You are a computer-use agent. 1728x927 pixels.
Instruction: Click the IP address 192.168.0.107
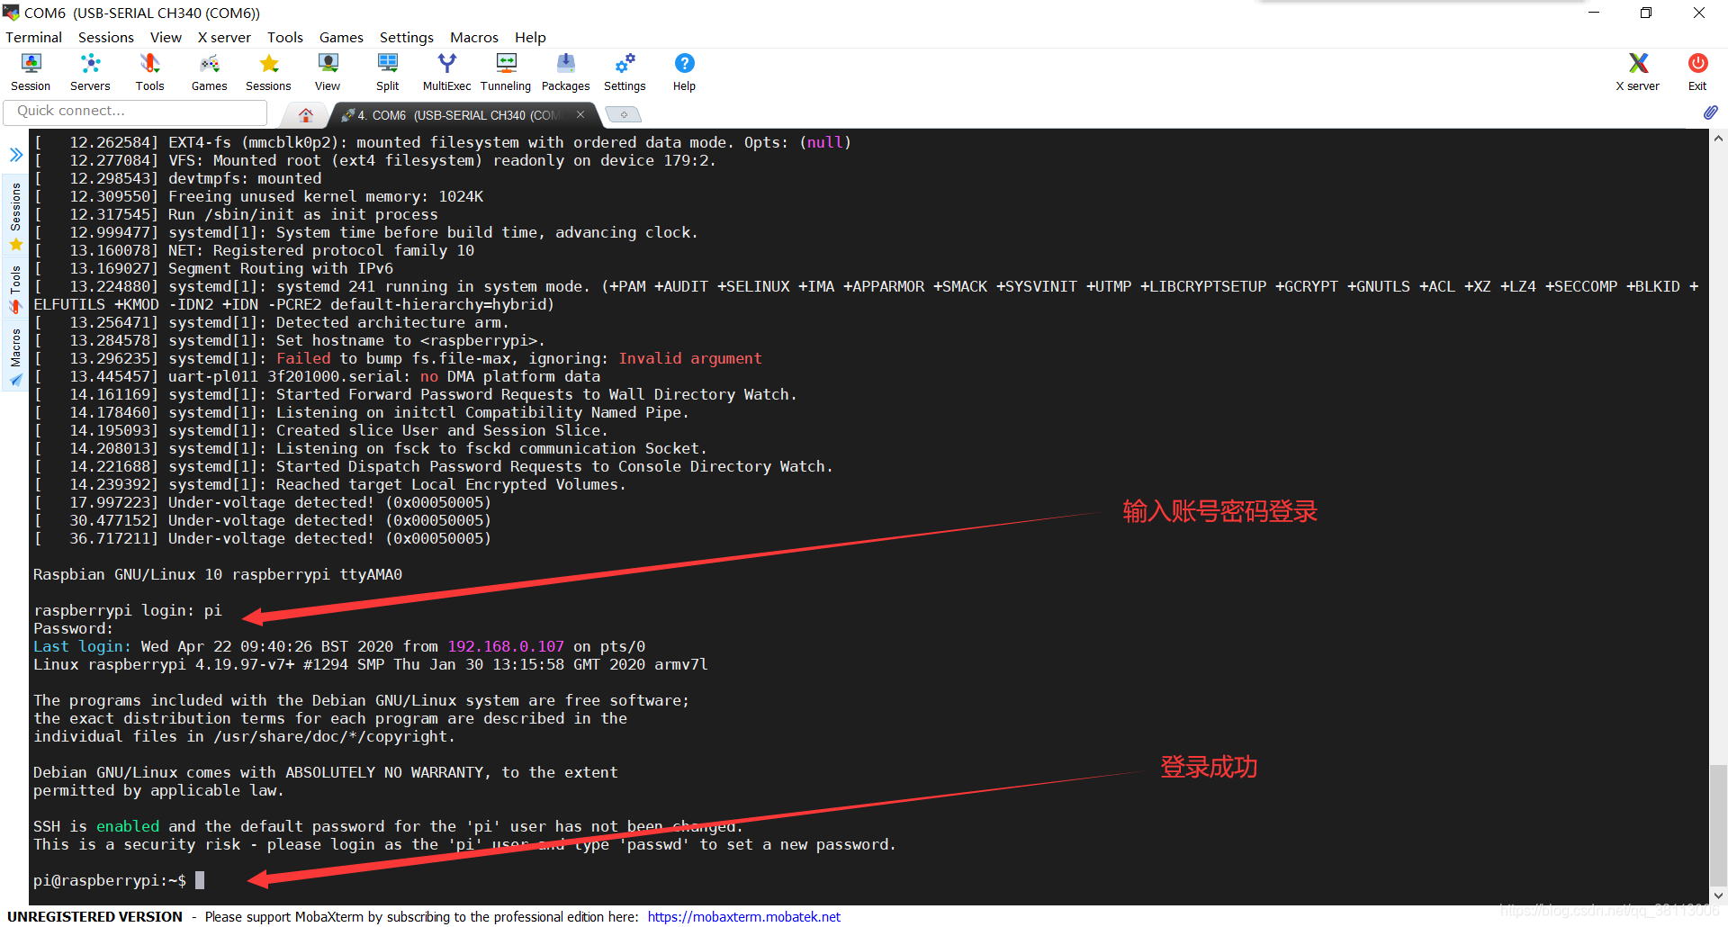(x=506, y=646)
